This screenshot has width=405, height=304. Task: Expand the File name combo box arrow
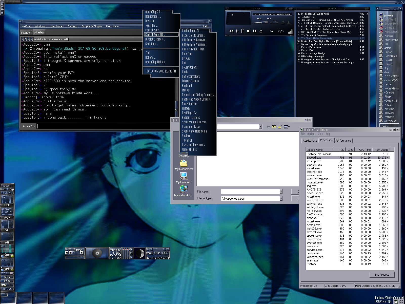(281, 192)
